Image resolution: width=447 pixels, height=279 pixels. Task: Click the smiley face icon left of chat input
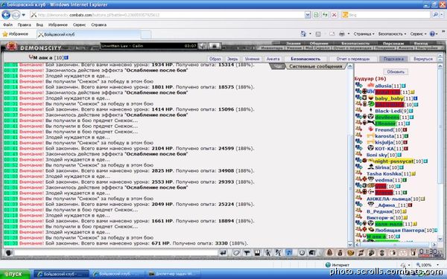coord(8,253)
